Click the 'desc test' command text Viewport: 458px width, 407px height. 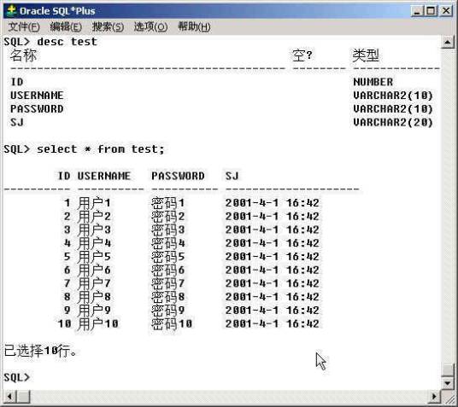click(x=68, y=42)
